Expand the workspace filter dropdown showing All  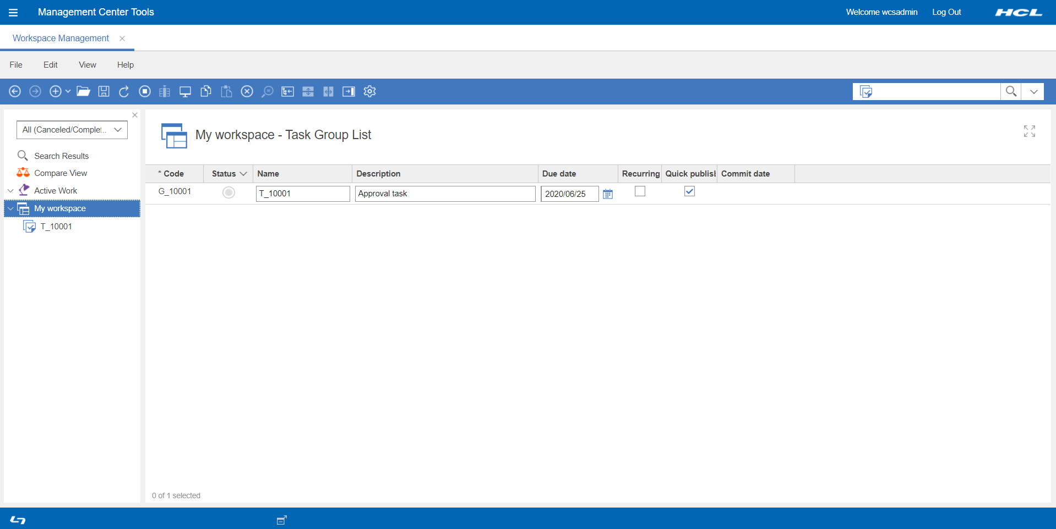[x=117, y=130]
